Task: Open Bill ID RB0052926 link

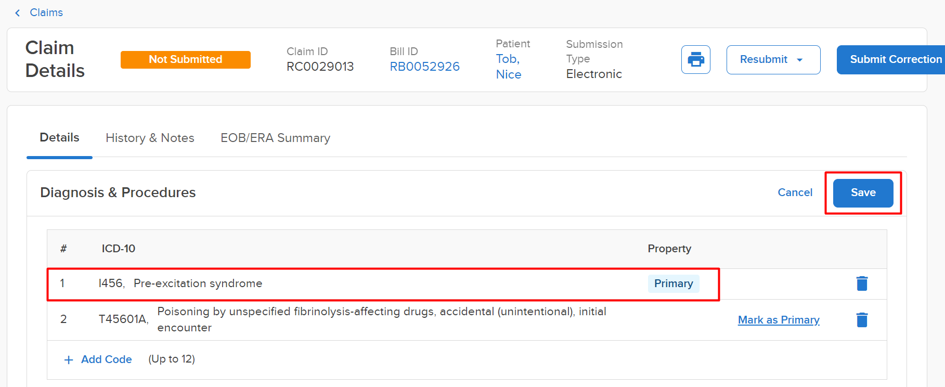Action: [x=424, y=67]
